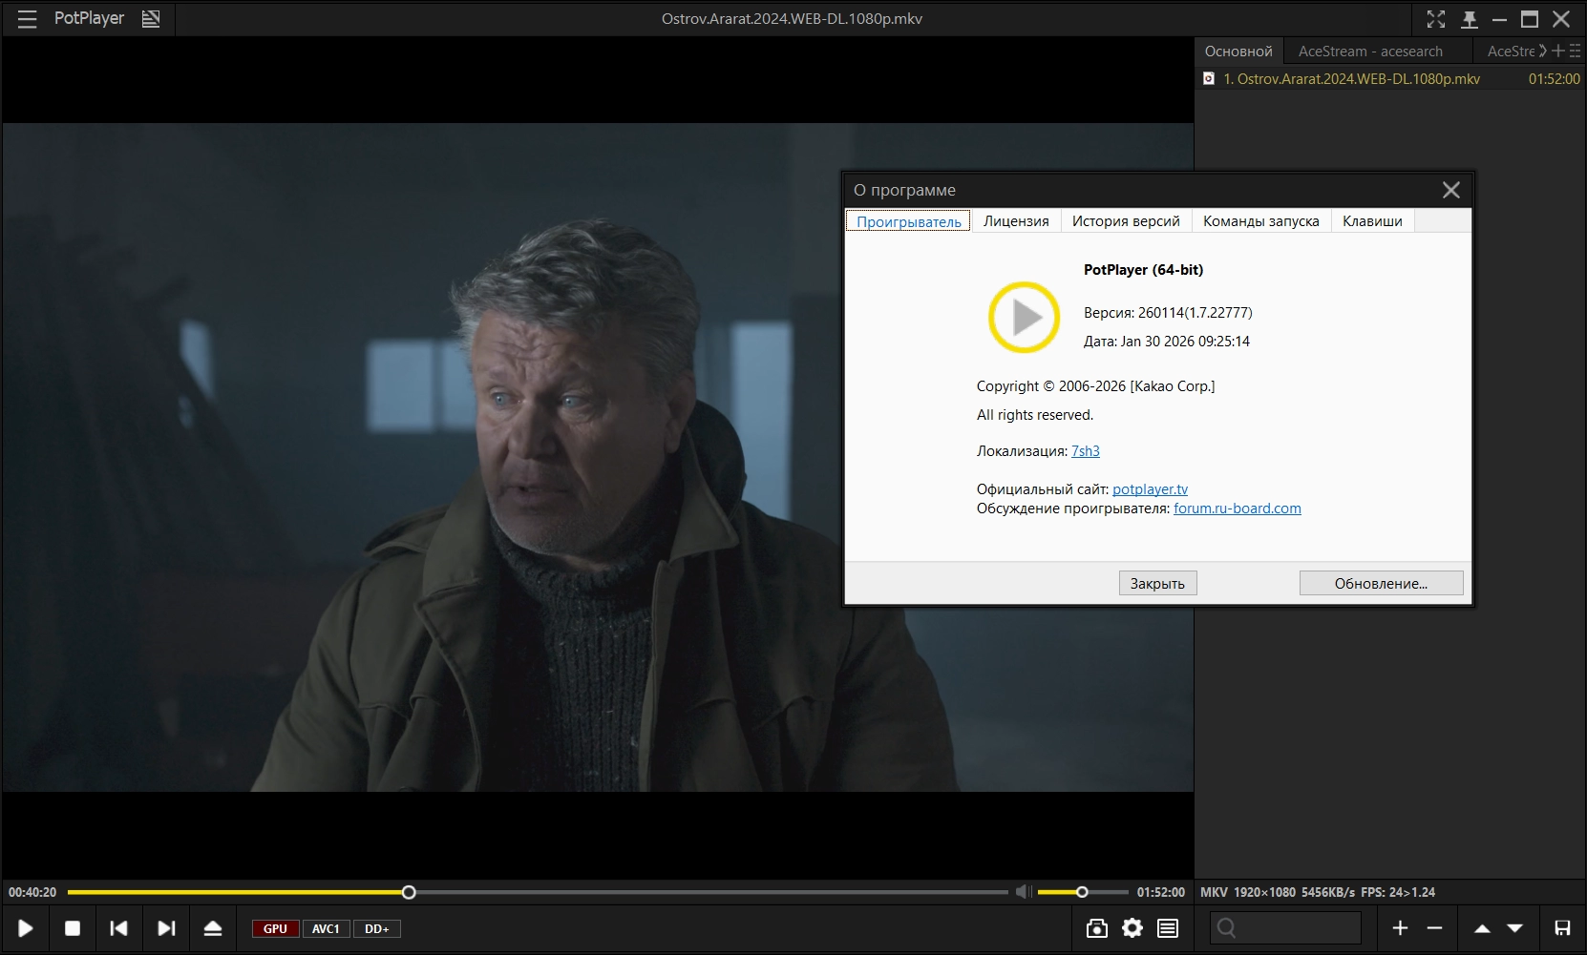
Task: Open playlist options menu icon
Action: tap(1575, 51)
